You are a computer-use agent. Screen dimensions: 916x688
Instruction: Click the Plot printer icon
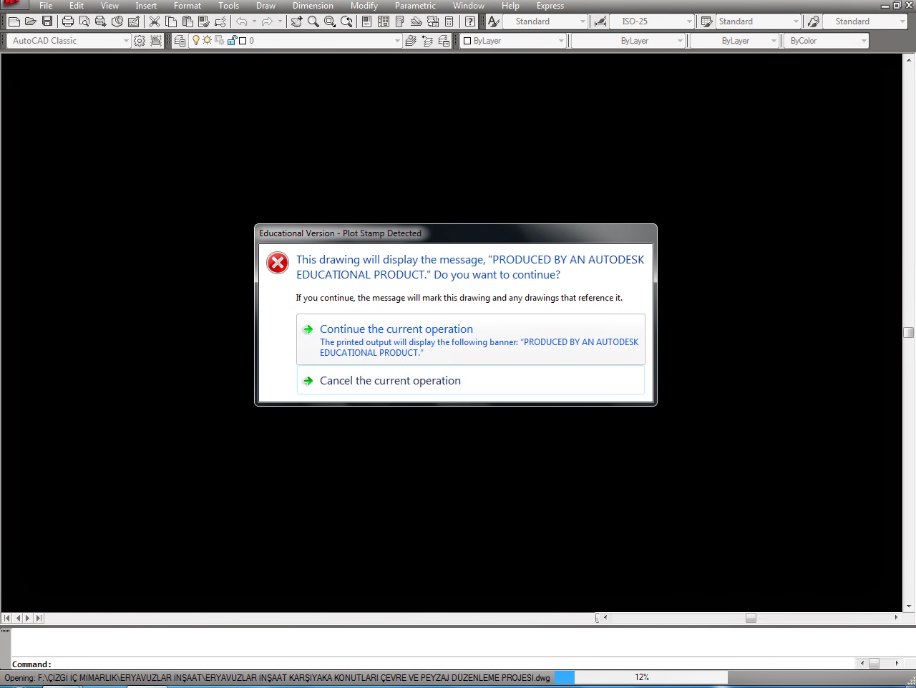coord(68,21)
